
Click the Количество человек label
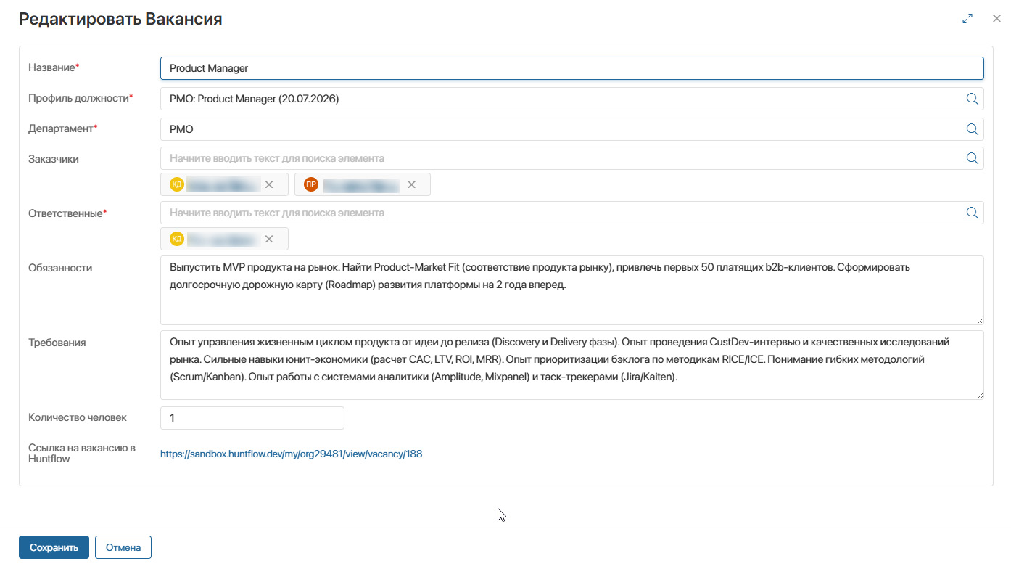(x=78, y=417)
